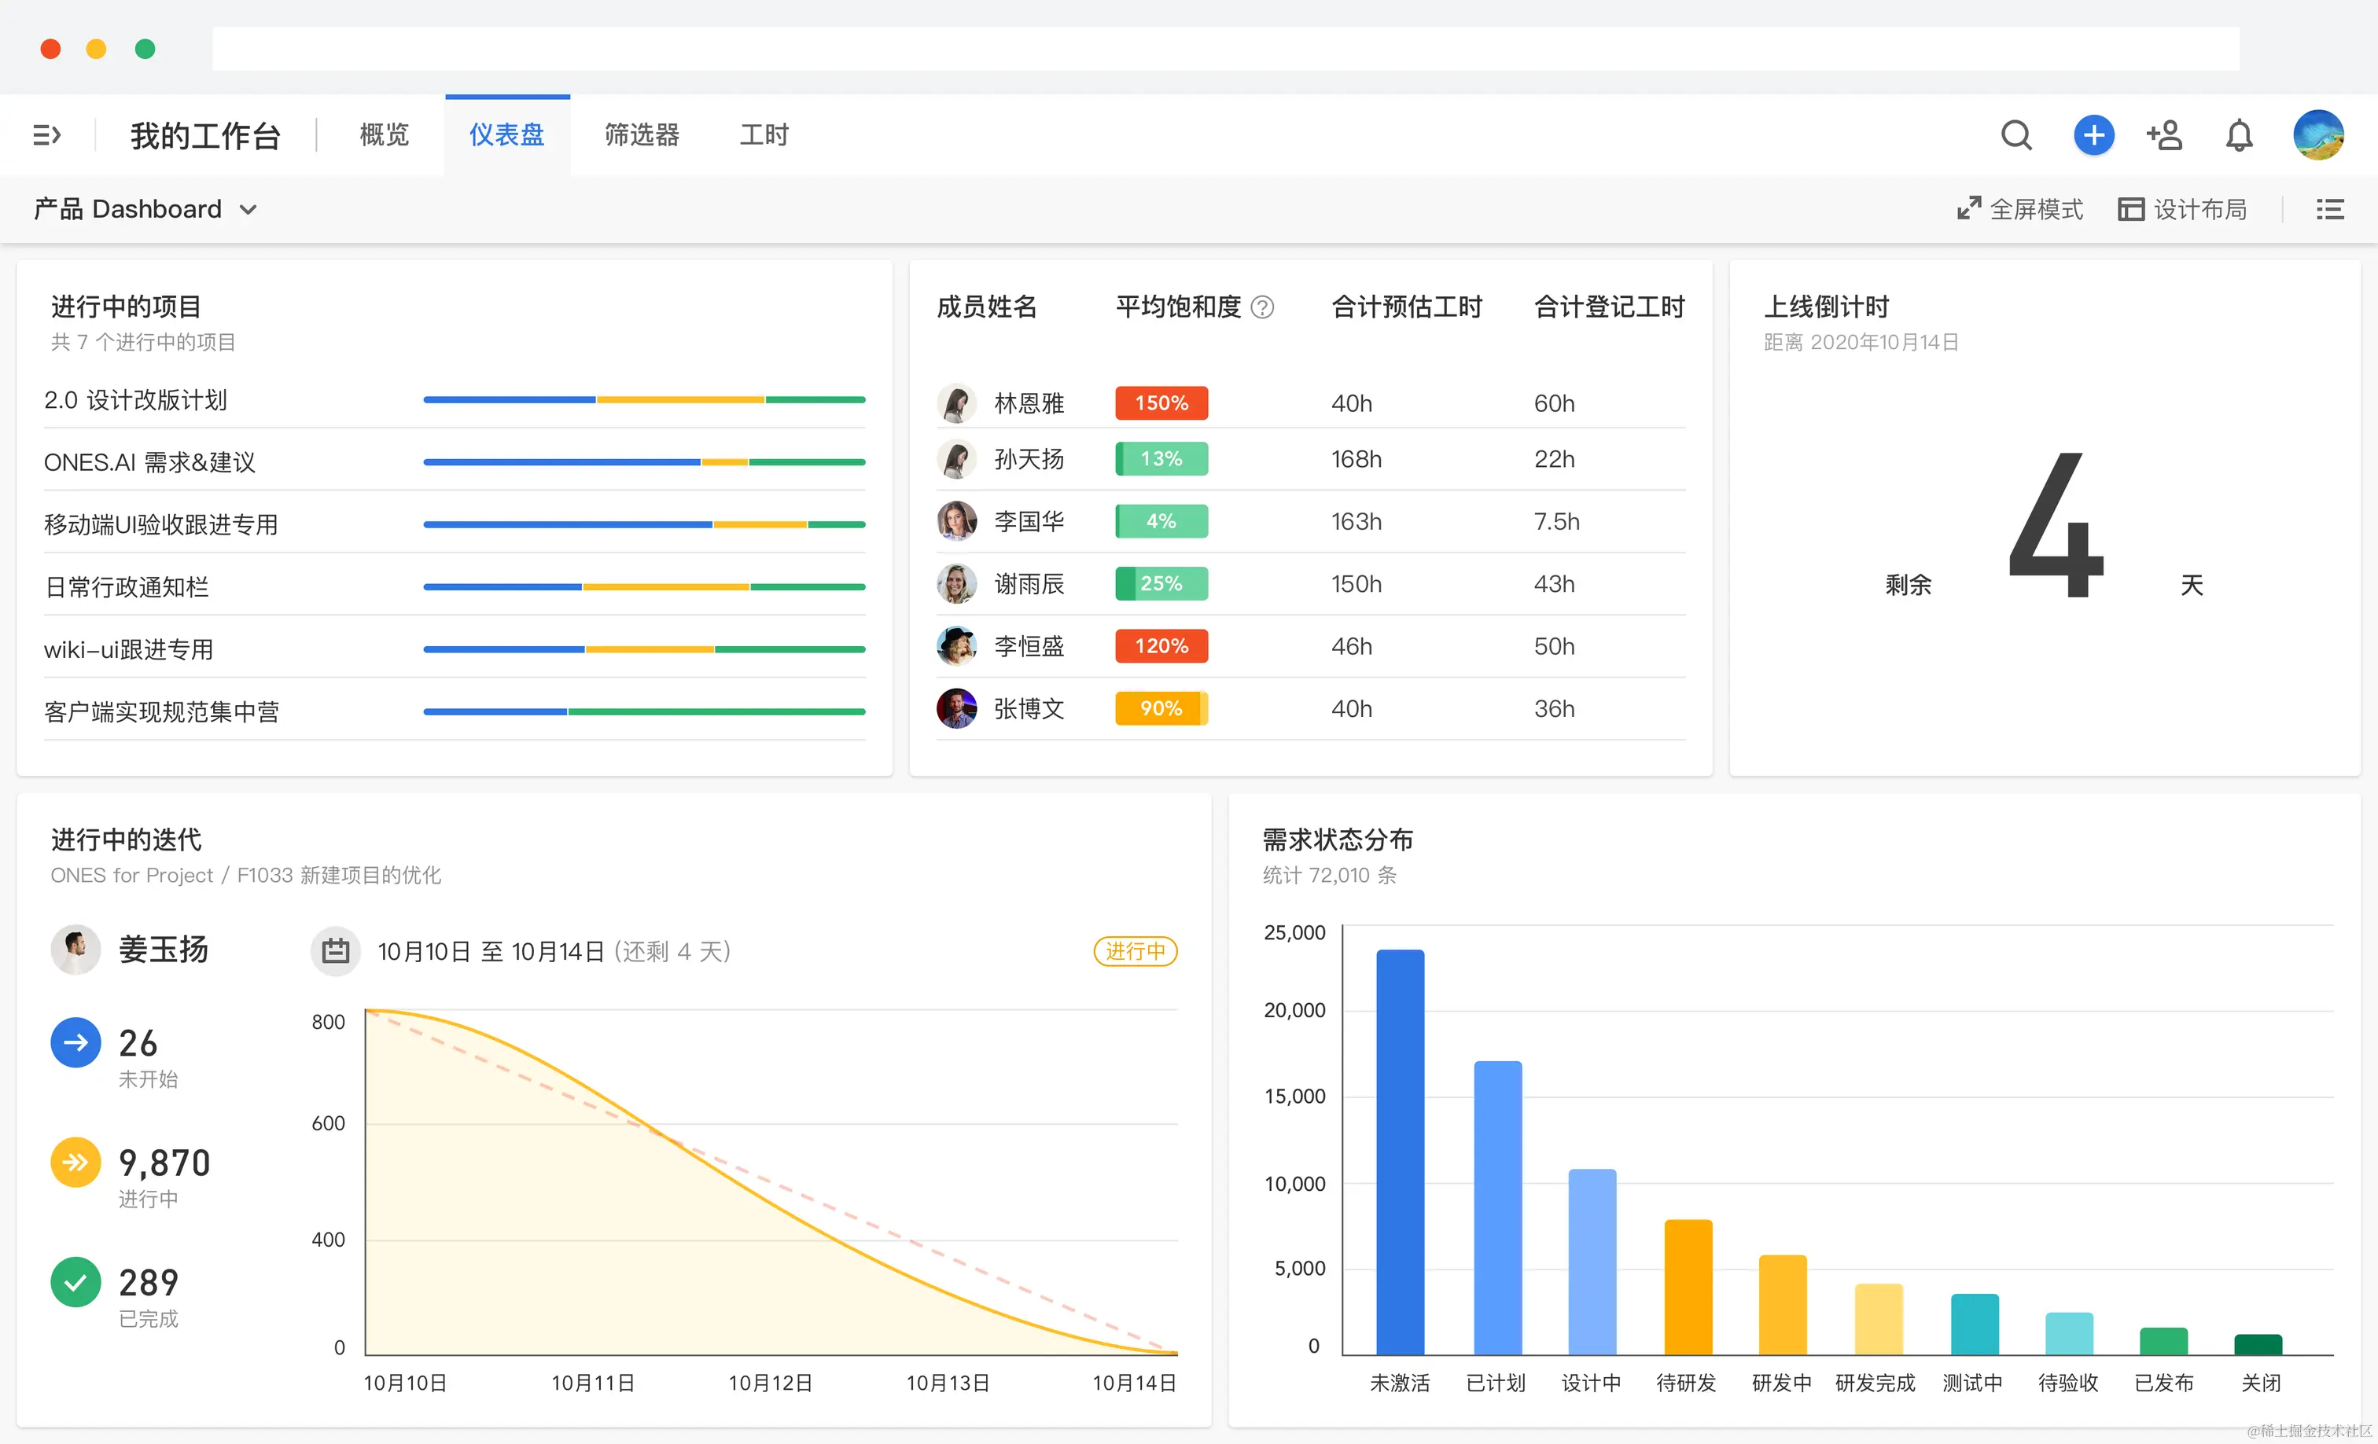Click the 2.0 设计改版计划 progress bar
This screenshot has height=1444, width=2378.
pyautogui.click(x=644, y=399)
